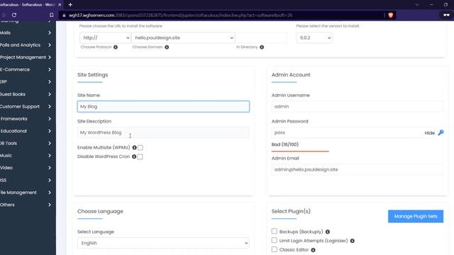Check the Backups (Backuply) plugin box
Viewport: 454px width, 255px height.
pos(275,231)
